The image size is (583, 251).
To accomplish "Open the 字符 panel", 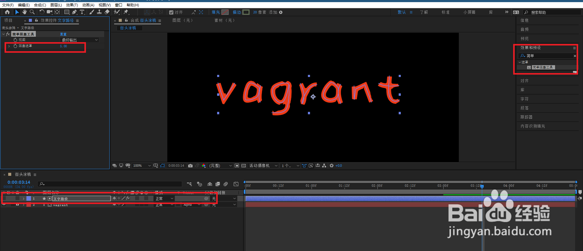I will point(524,99).
